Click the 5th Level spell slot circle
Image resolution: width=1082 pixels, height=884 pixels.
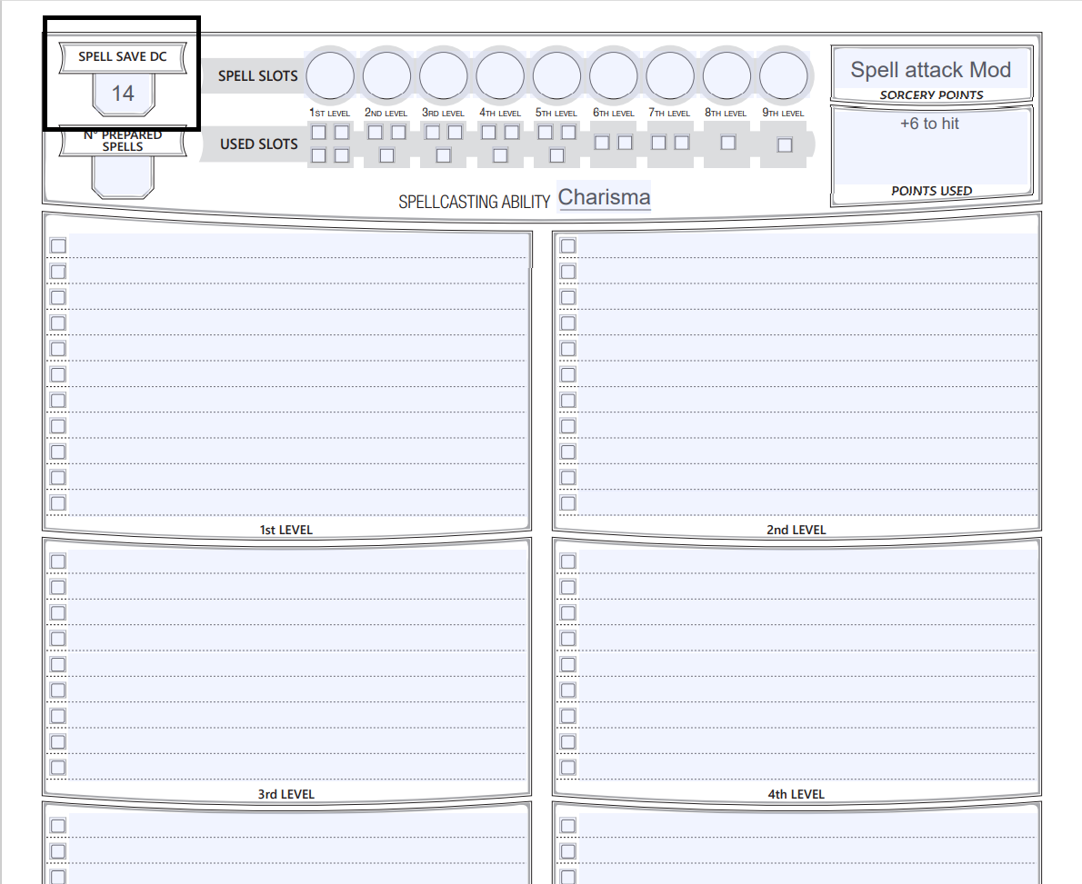click(x=556, y=75)
